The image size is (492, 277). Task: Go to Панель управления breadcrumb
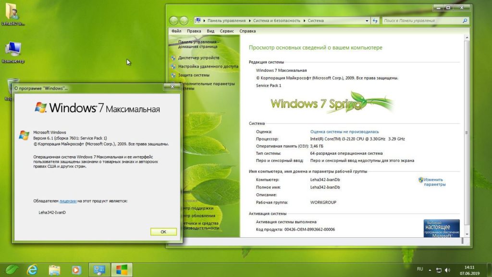tap(227, 21)
